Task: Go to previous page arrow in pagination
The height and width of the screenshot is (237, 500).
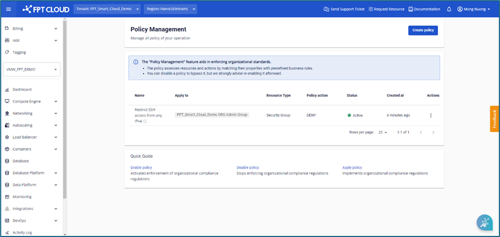Action: (x=421, y=132)
